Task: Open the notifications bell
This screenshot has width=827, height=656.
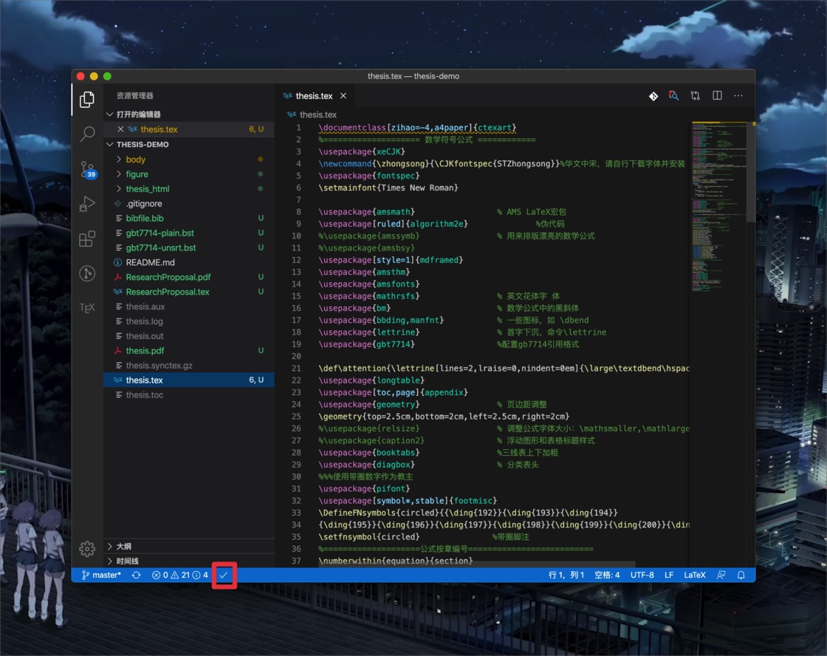Action: (x=741, y=575)
